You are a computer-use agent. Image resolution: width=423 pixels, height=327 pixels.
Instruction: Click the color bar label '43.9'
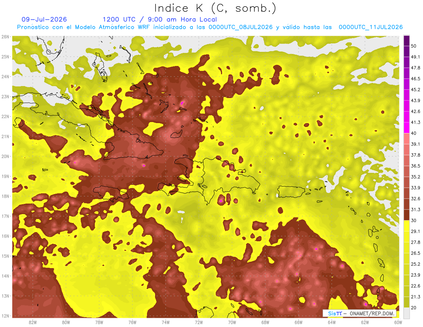coord(415,101)
